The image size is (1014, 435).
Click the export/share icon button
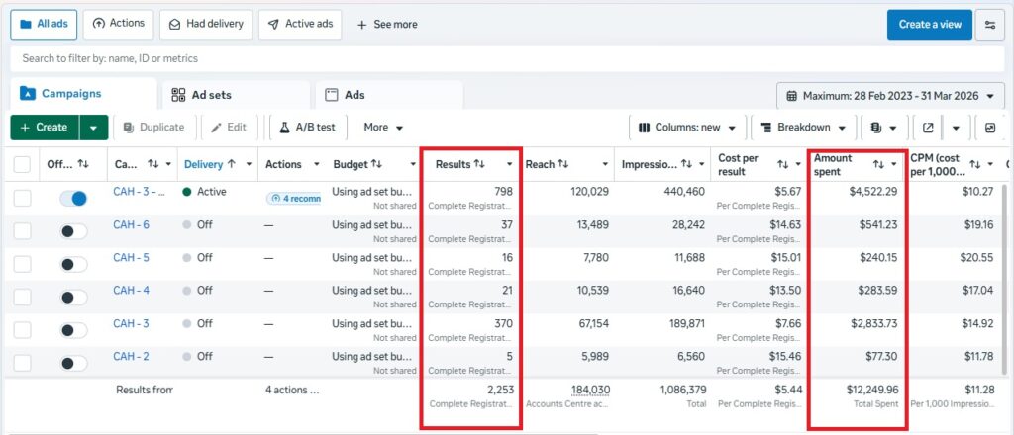[928, 128]
